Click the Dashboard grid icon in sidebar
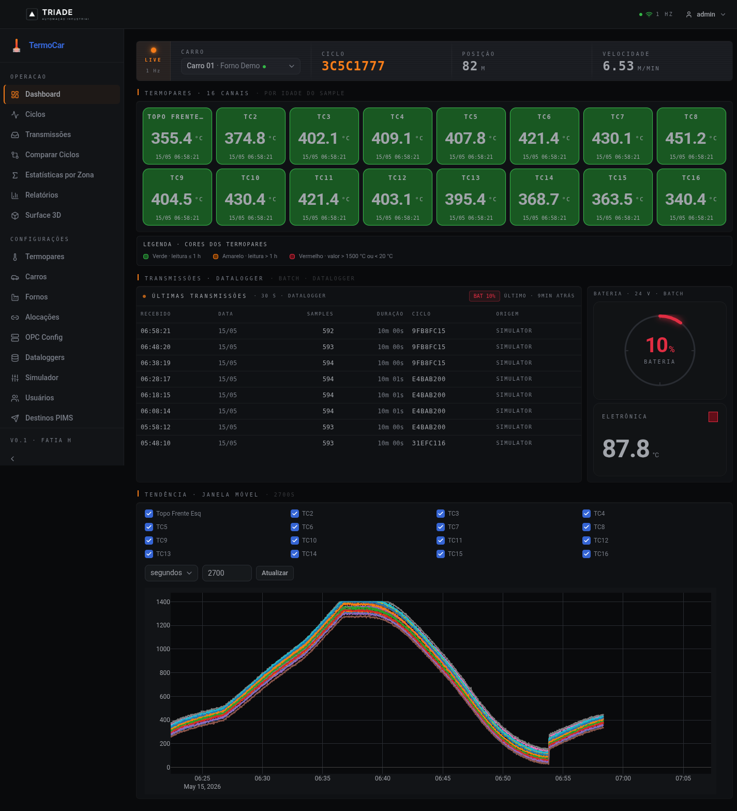This screenshot has height=811, width=737. click(x=15, y=94)
